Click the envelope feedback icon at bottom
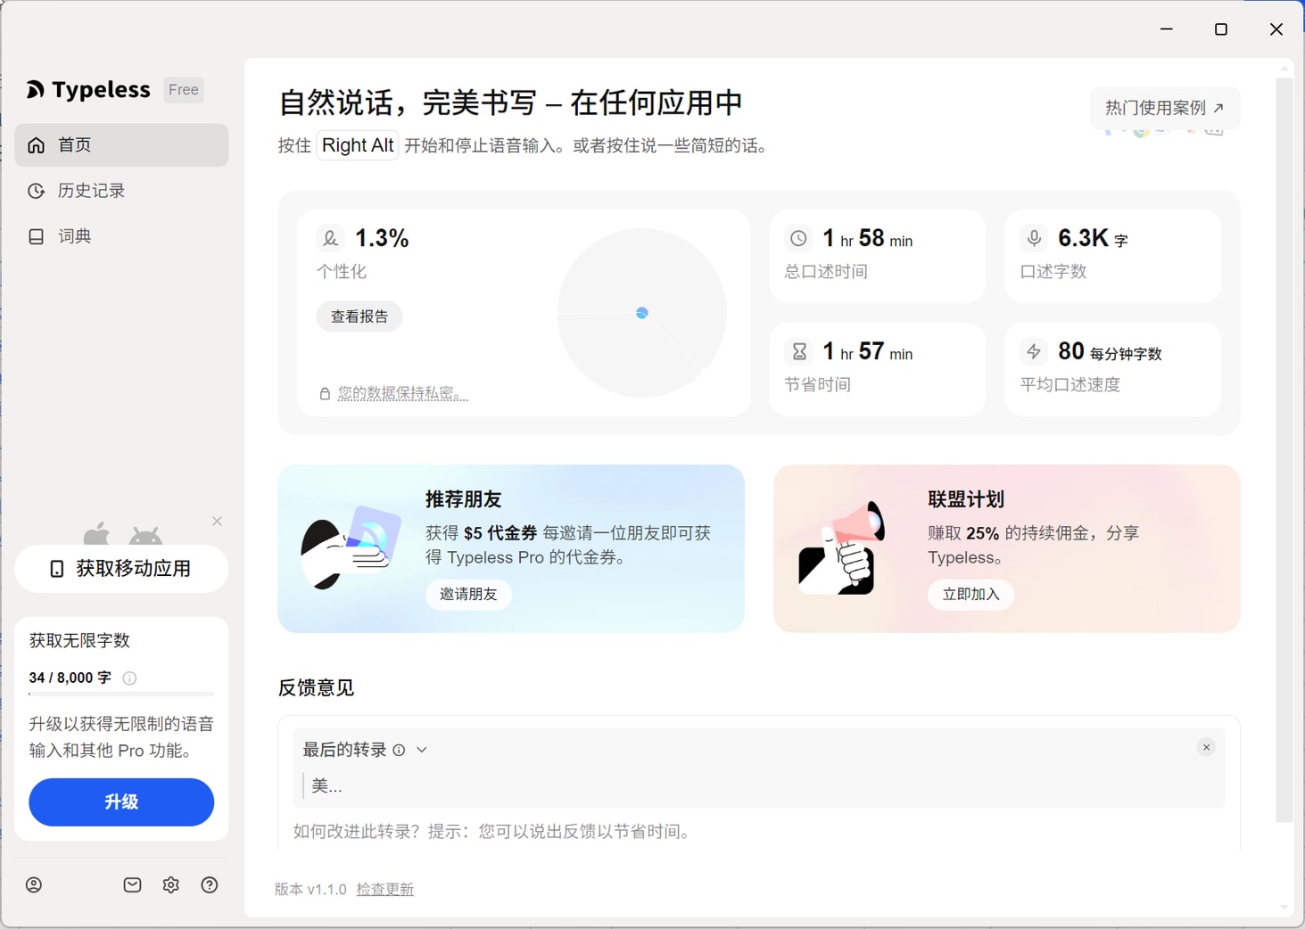 tap(132, 884)
